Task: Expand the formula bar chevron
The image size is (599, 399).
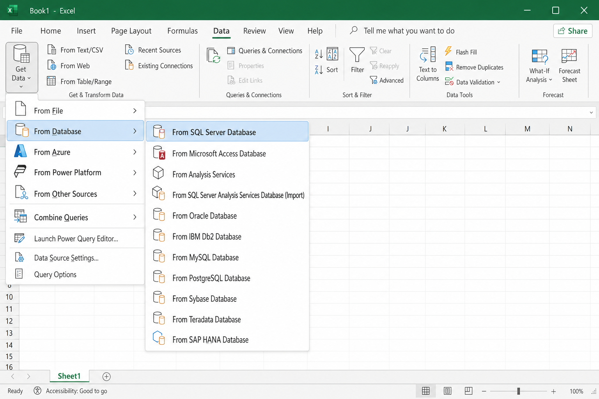Action: 591,113
